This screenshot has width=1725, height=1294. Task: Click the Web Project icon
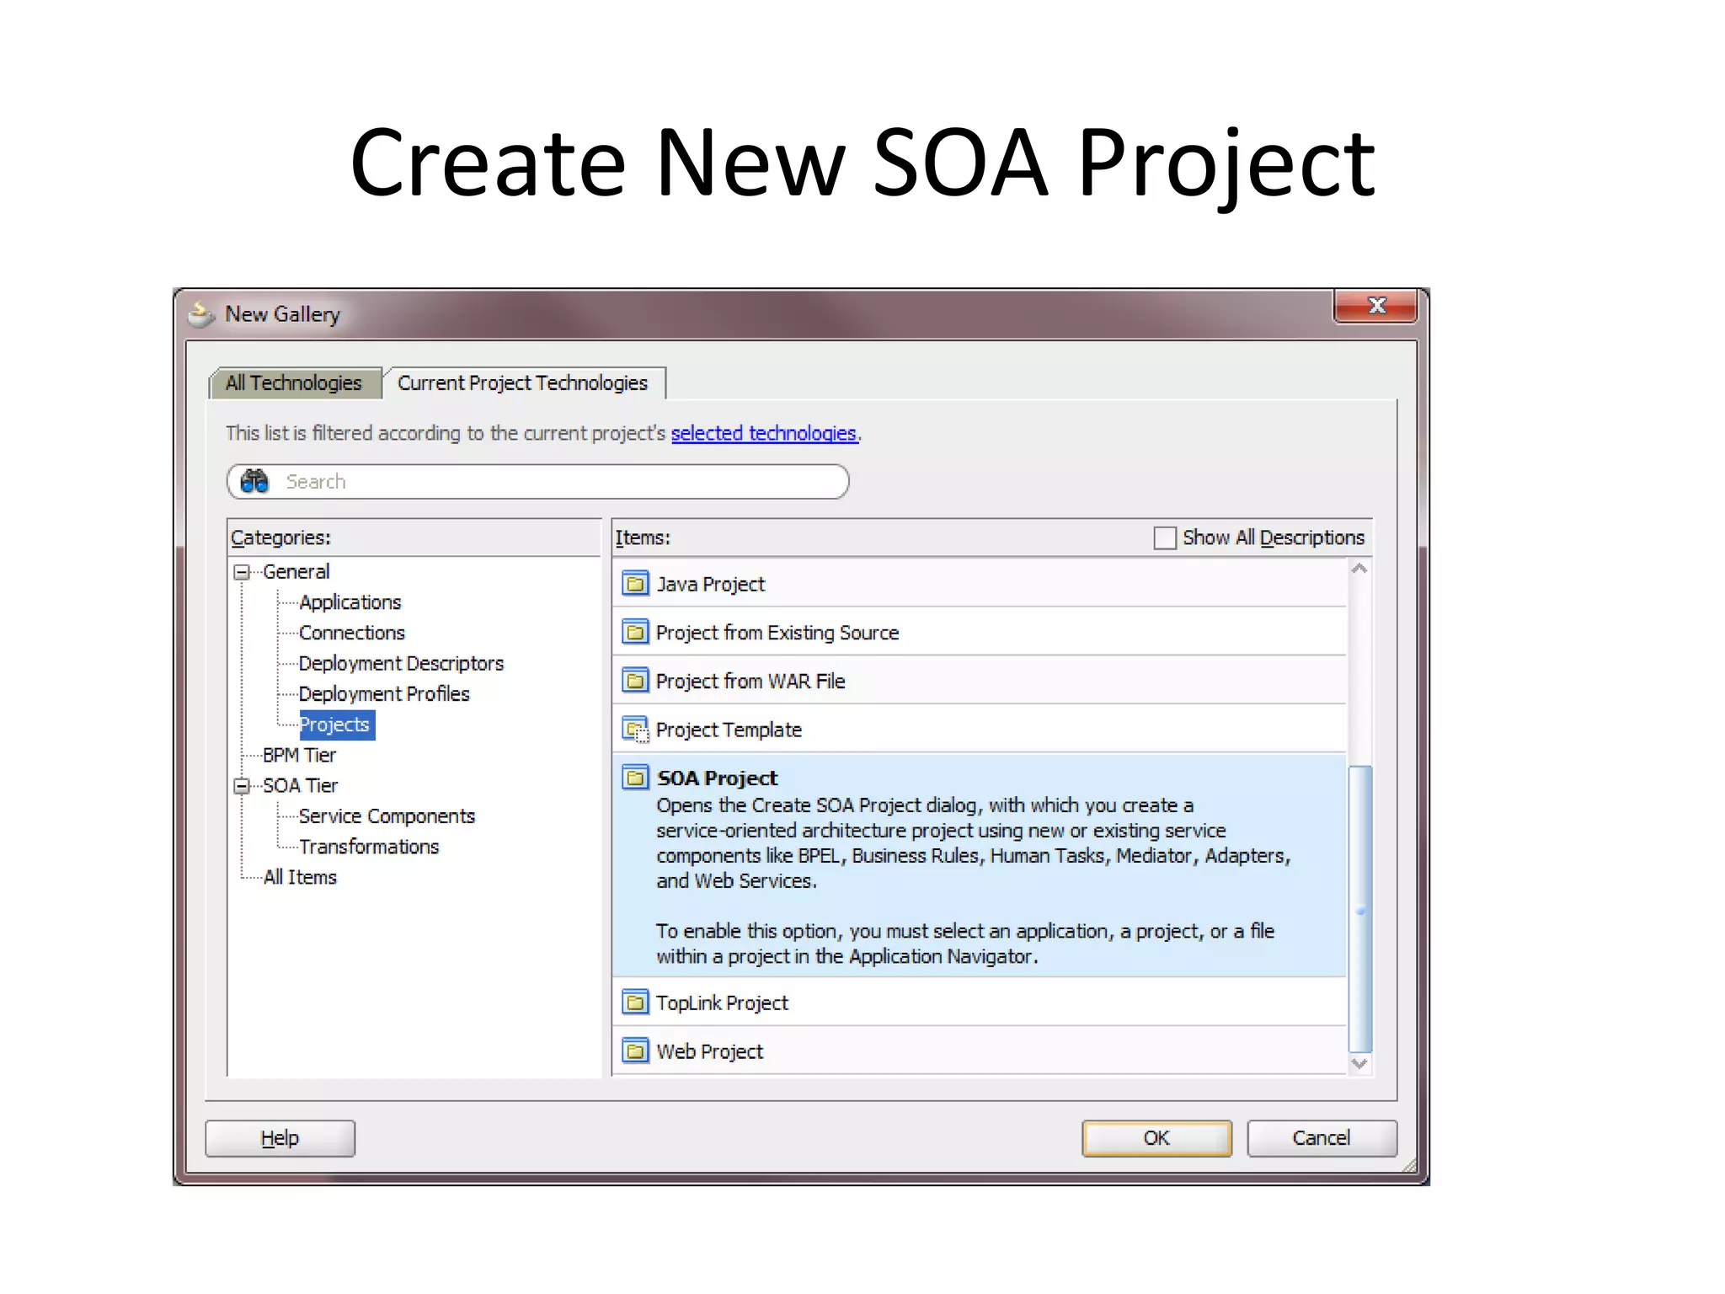(635, 1051)
